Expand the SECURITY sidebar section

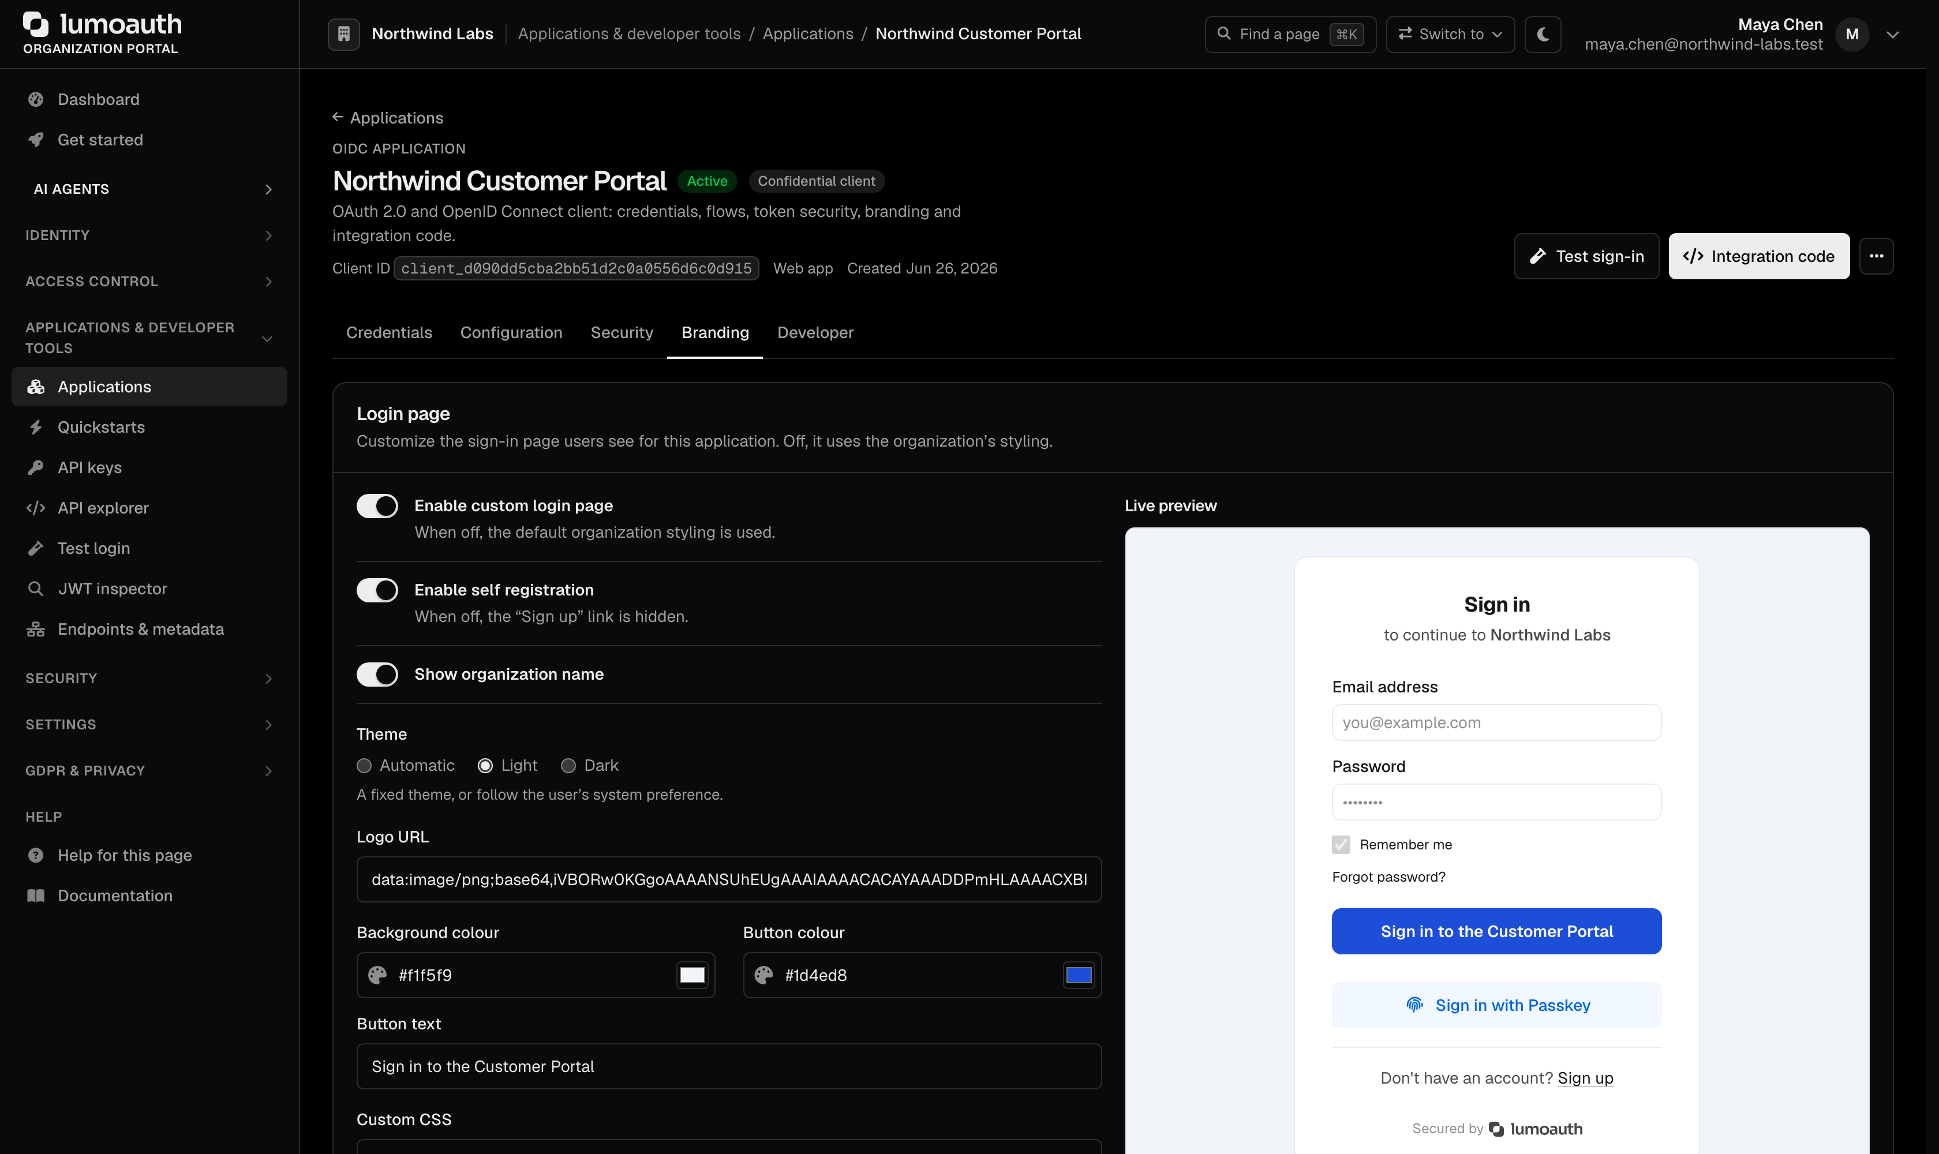coord(149,678)
